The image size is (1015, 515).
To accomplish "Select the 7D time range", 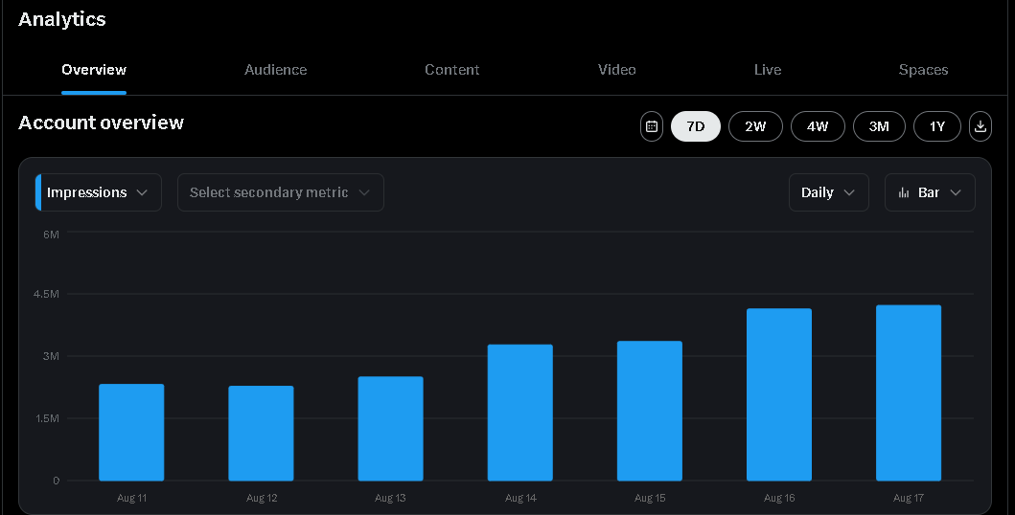I will tap(696, 126).
